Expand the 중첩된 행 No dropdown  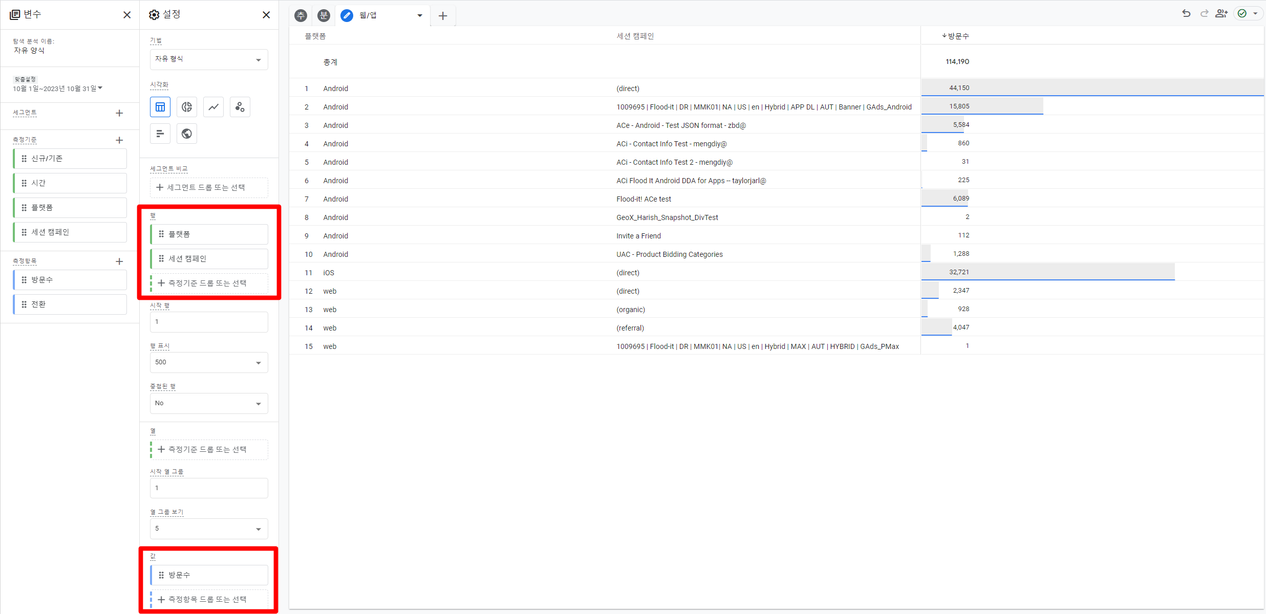pyautogui.click(x=209, y=403)
